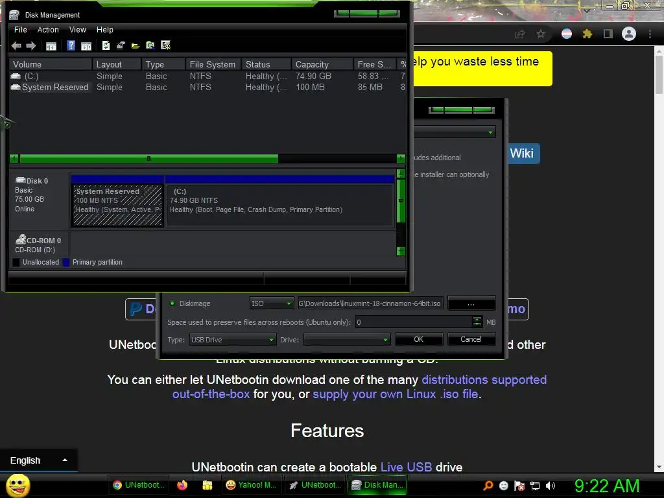Click the round striped extension icon in Chrome

(x=567, y=34)
